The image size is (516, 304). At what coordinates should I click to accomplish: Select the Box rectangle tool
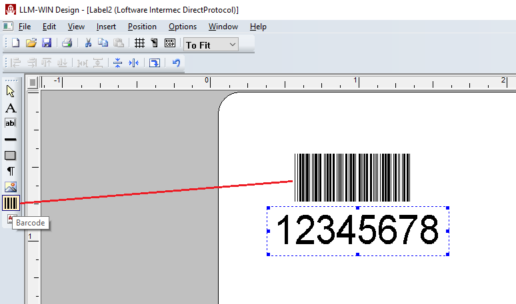pyautogui.click(x=10, y=155)
